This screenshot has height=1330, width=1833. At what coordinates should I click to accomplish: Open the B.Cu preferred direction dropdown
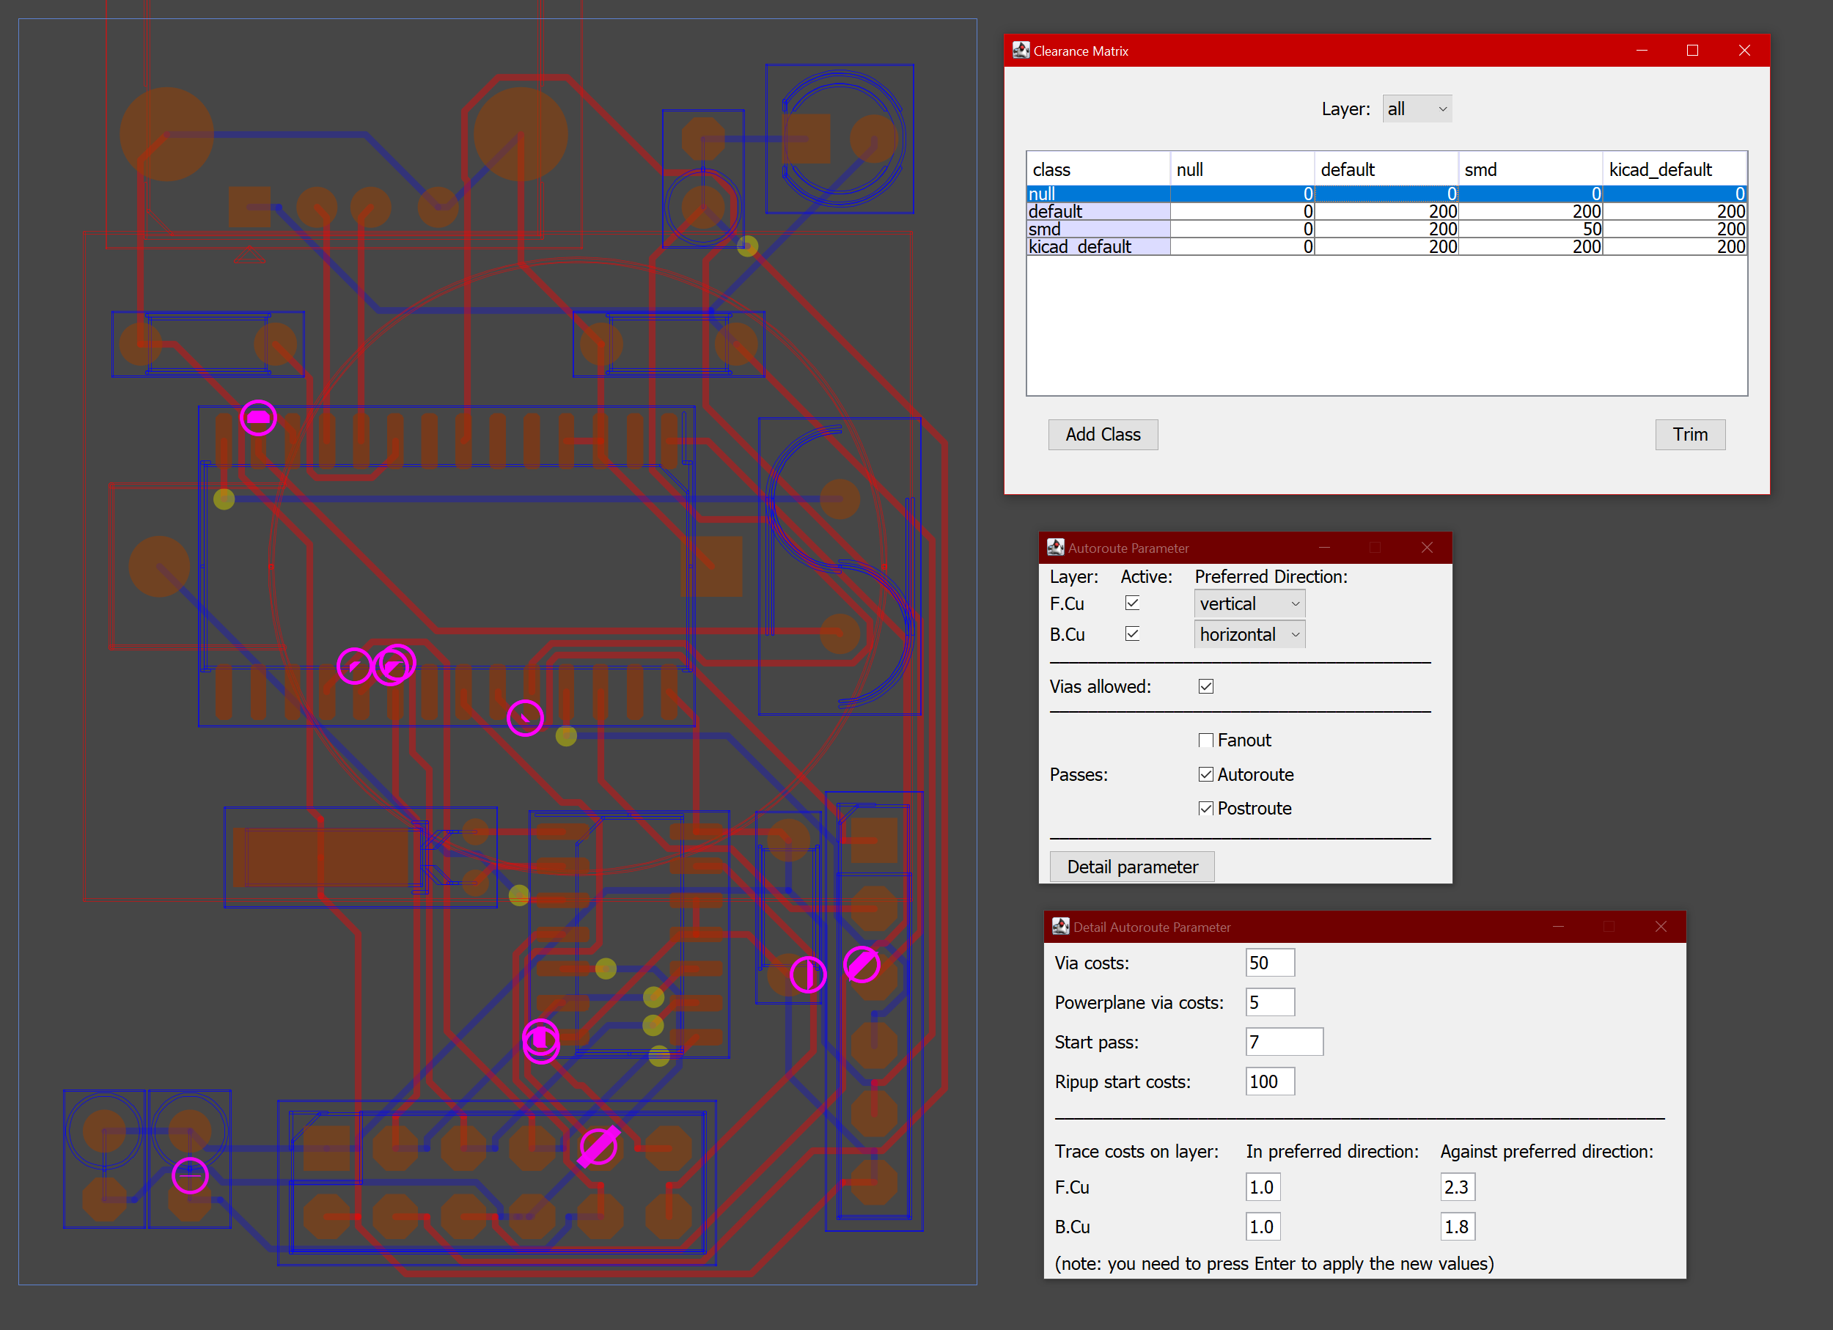[1249, 634]
